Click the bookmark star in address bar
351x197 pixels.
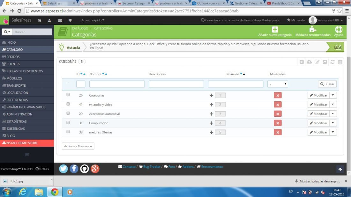point(340,11)
